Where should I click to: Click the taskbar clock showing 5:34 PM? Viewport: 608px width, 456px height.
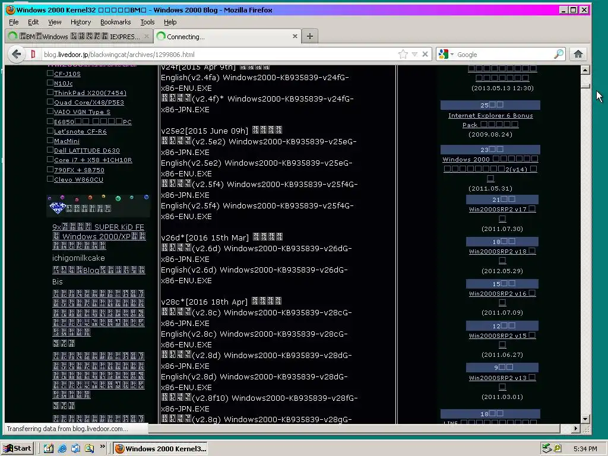[585, 449]
